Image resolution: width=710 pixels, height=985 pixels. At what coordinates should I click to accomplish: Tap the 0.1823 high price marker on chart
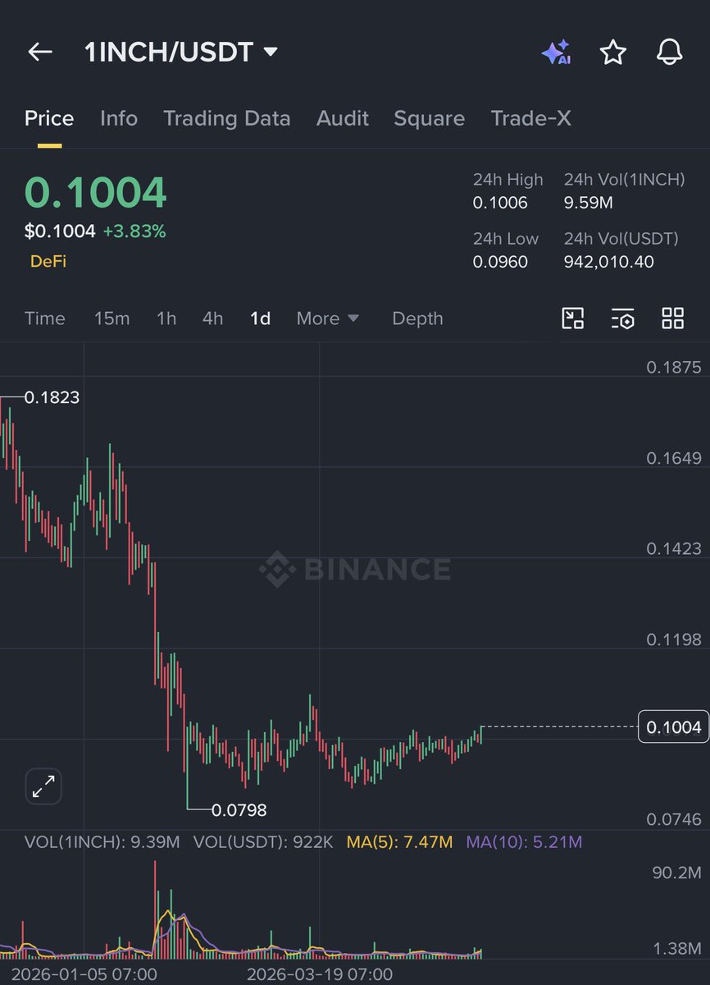[x=52, y=397]
